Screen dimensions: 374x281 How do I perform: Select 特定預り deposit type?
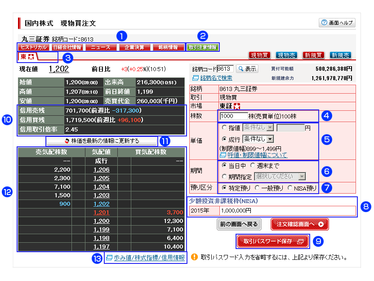pos(224,188)
